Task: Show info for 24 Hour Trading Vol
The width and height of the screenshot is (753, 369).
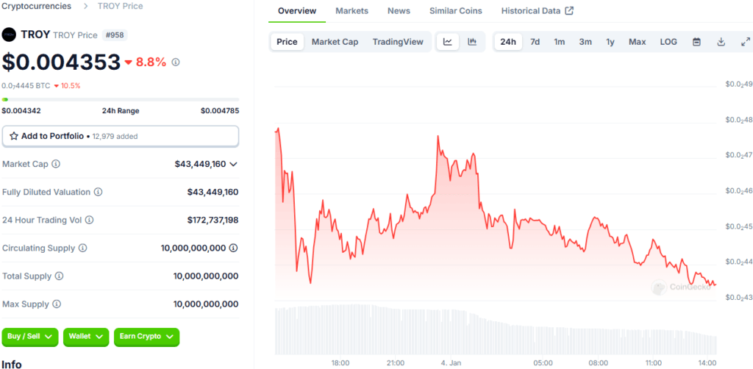Action: tap(89, 221)
